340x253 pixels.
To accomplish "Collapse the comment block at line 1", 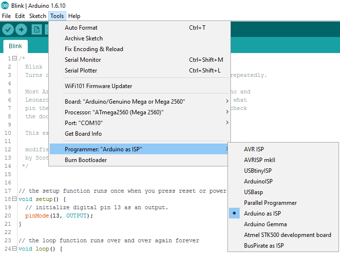I will tap(14, 59).
